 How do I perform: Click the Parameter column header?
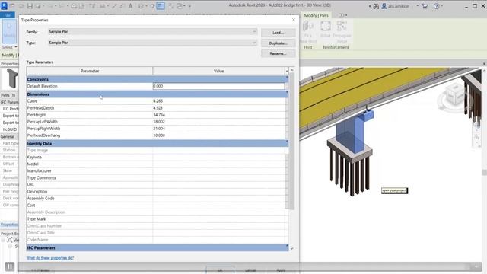[90, 71]
